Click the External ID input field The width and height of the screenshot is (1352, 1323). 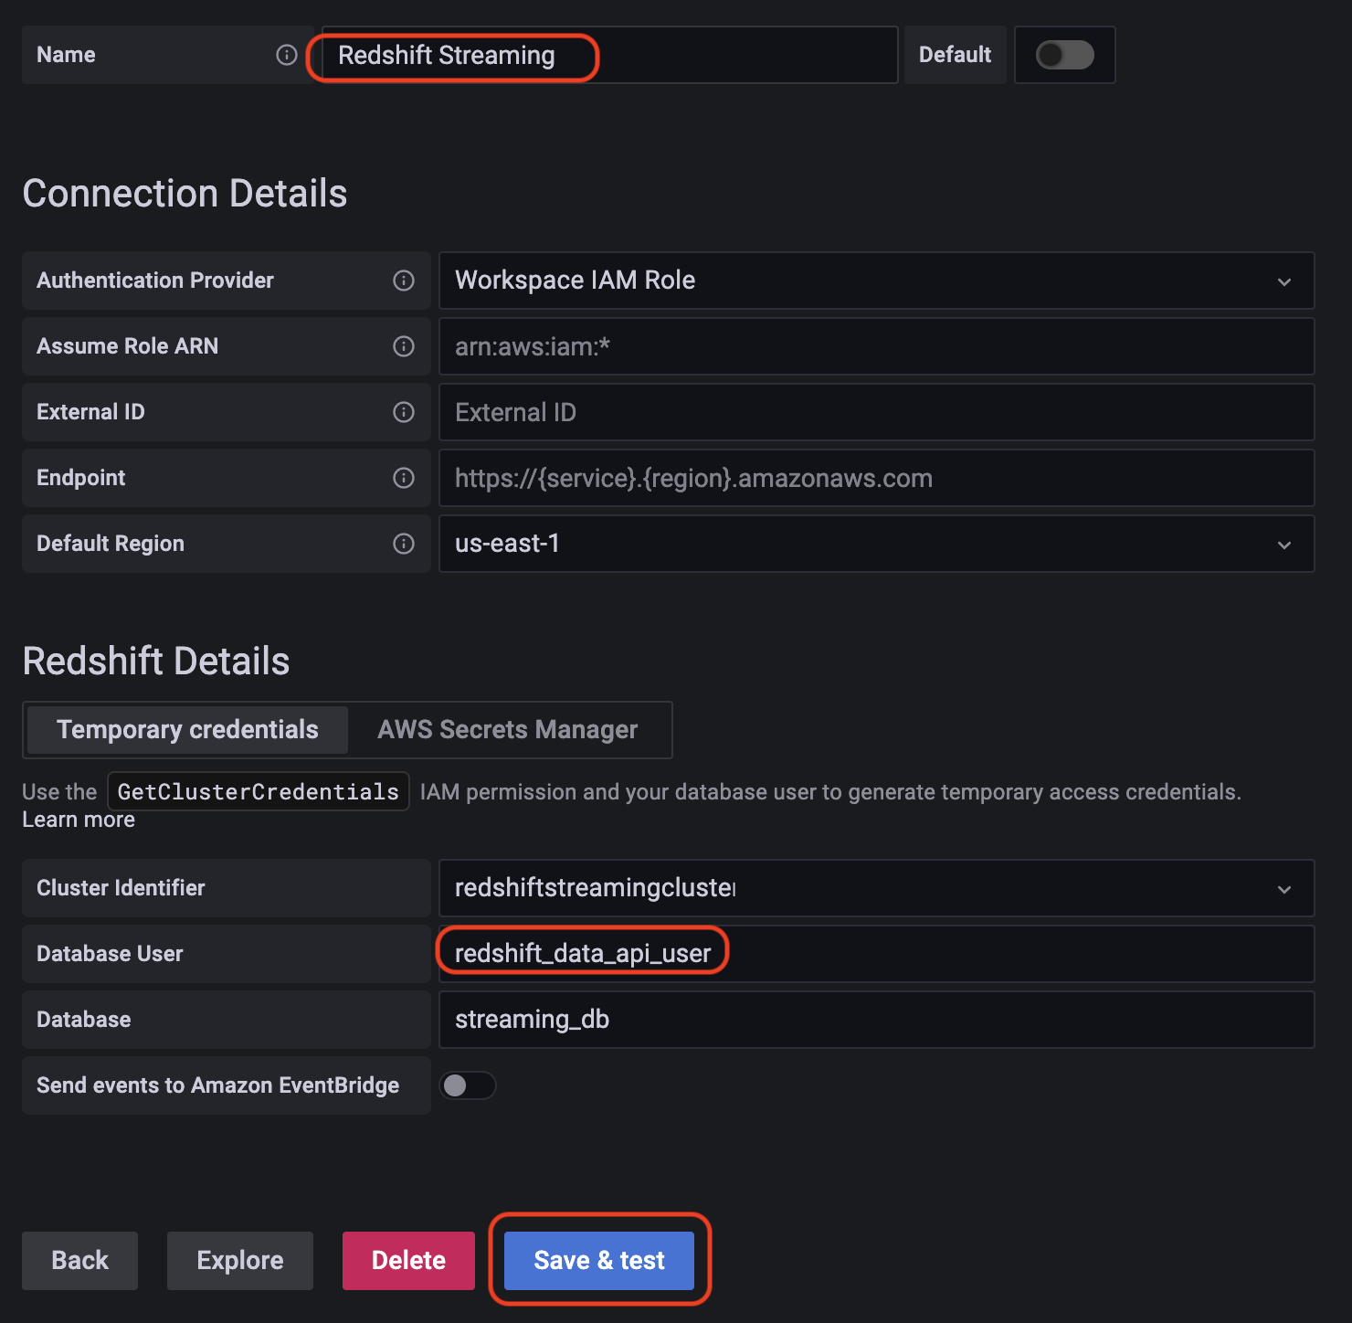(877, 412)
